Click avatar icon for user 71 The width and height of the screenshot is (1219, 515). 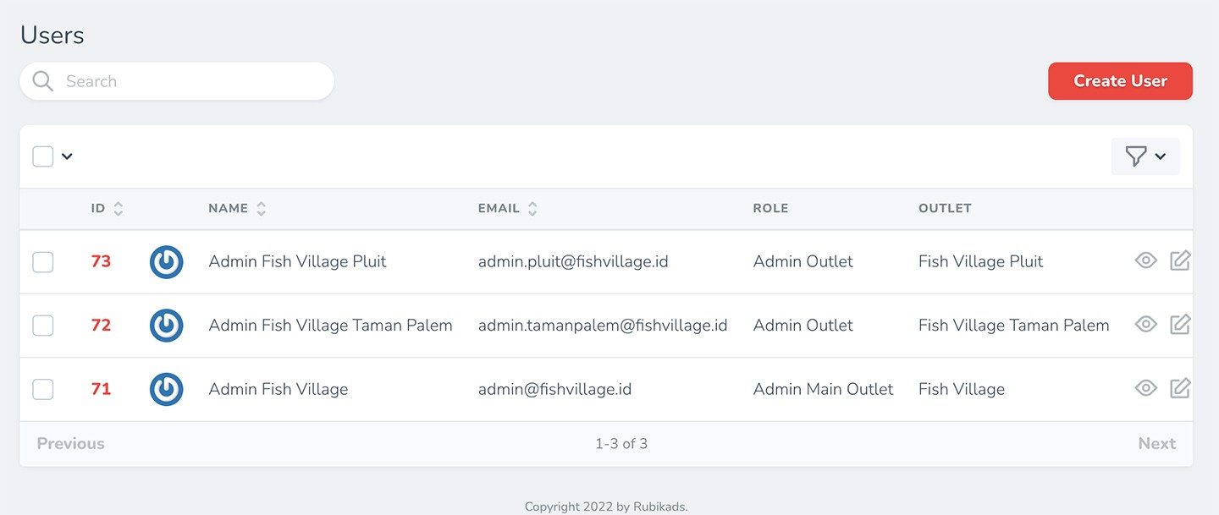point(166,390)
